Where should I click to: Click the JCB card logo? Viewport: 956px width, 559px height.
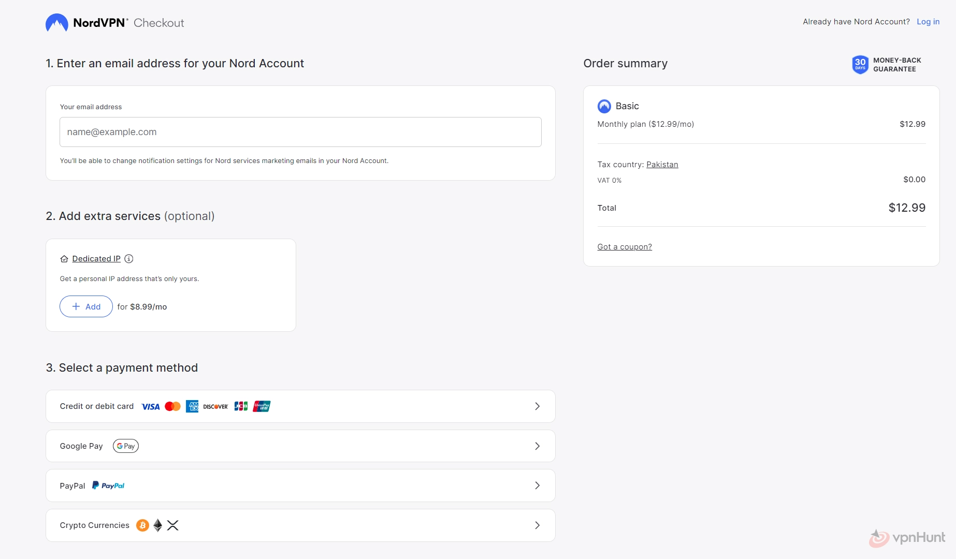241,406
